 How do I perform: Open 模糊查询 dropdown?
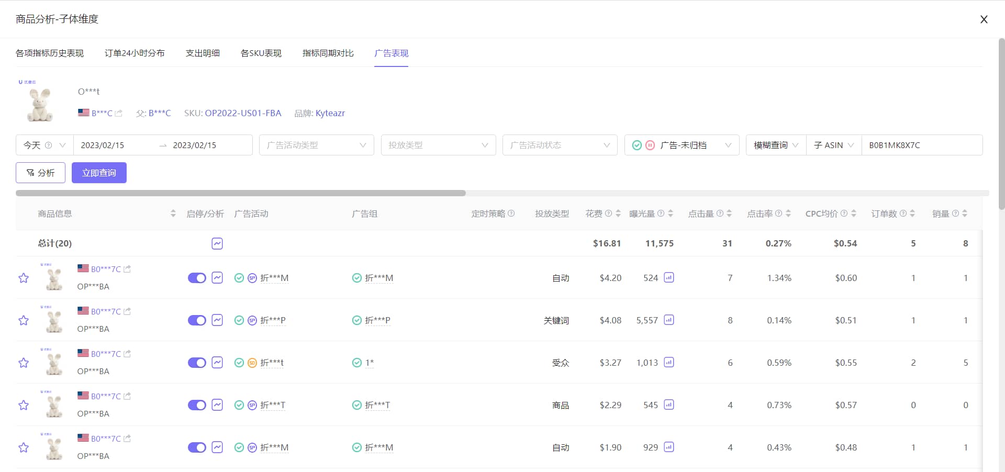click(776, 145)
